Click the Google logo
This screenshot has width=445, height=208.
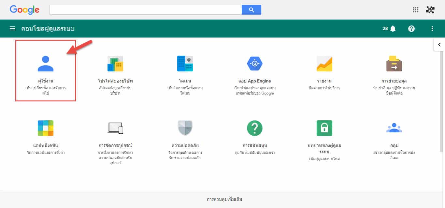coord(24,10)
